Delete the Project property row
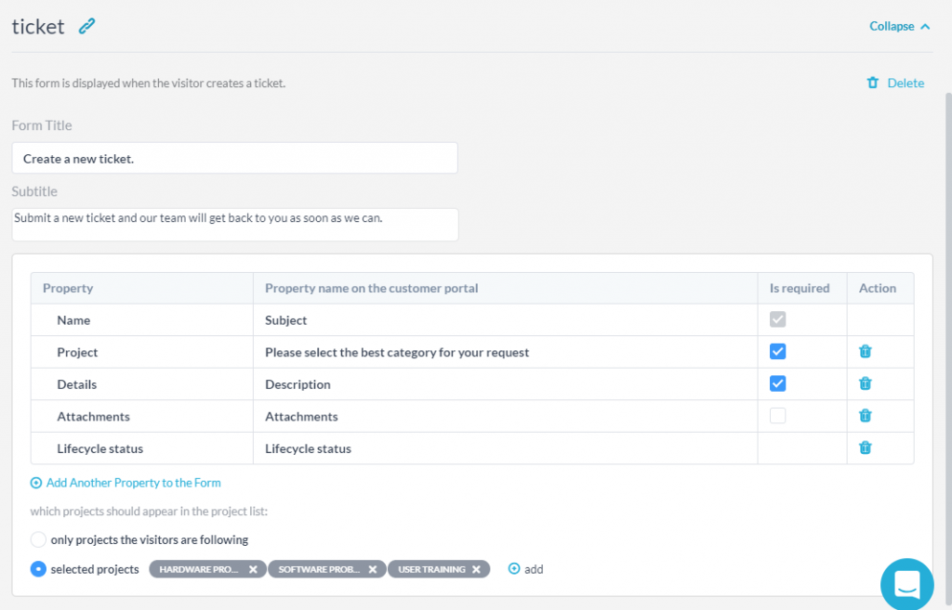This screenshot has width=952, height=610. pos(865,351)
